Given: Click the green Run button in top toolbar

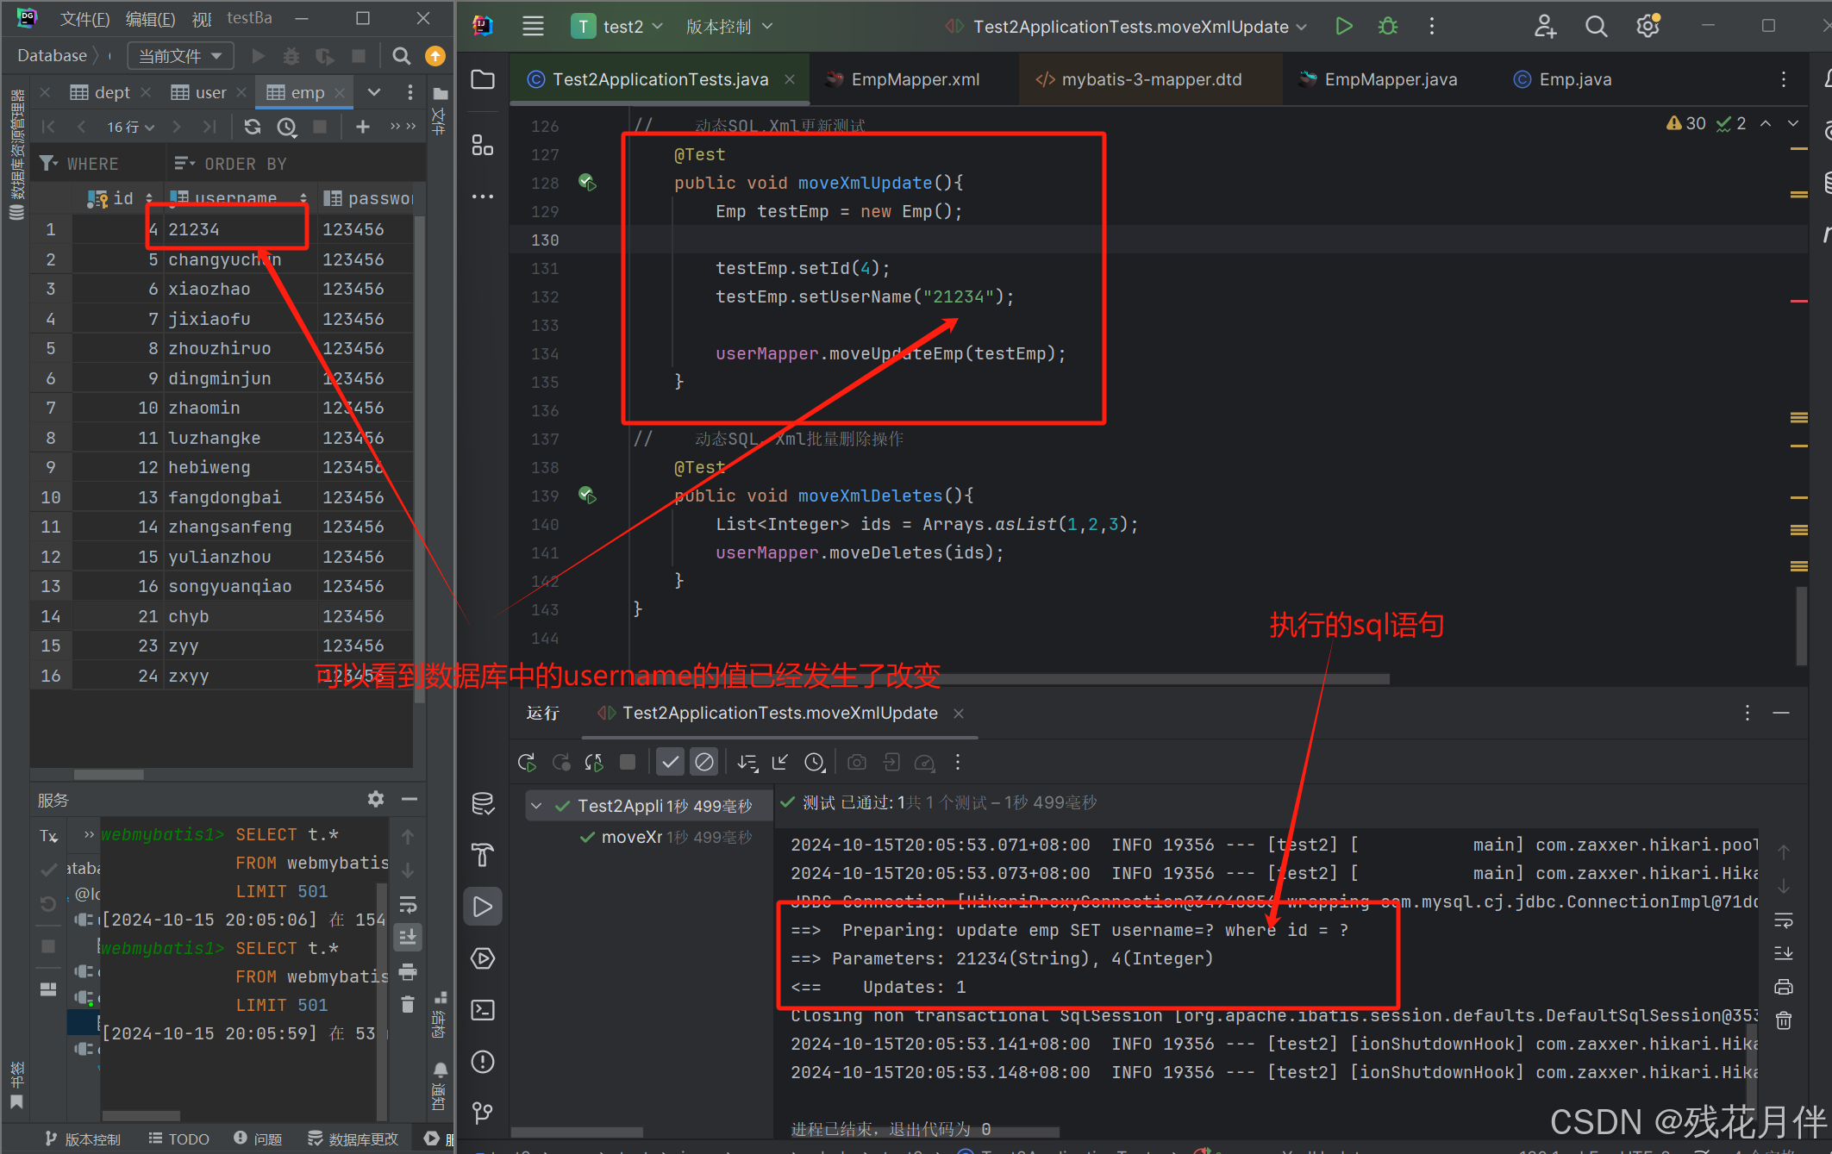Looking at the screenshot, I should pos(1343,27).
